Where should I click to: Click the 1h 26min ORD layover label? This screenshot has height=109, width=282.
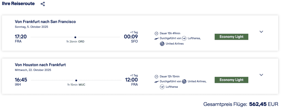[75, 42]
